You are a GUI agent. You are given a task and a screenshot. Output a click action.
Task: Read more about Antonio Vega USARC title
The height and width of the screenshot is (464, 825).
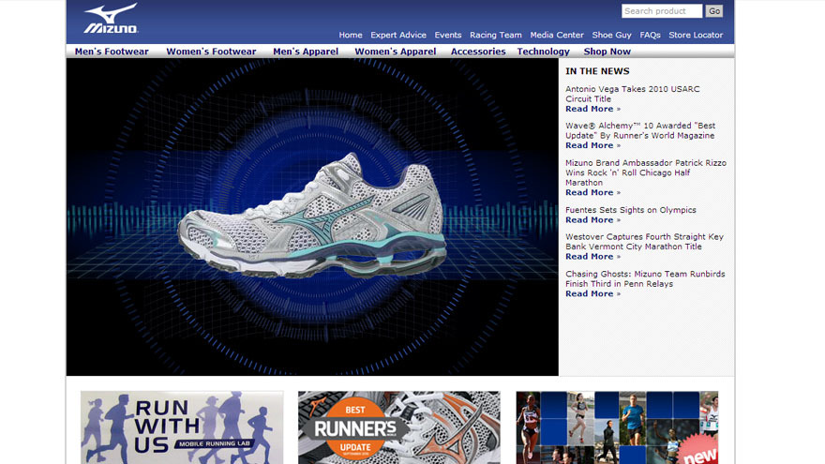click(592, 109)
